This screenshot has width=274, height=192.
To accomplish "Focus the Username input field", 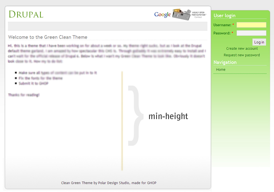I will [251, 25].
